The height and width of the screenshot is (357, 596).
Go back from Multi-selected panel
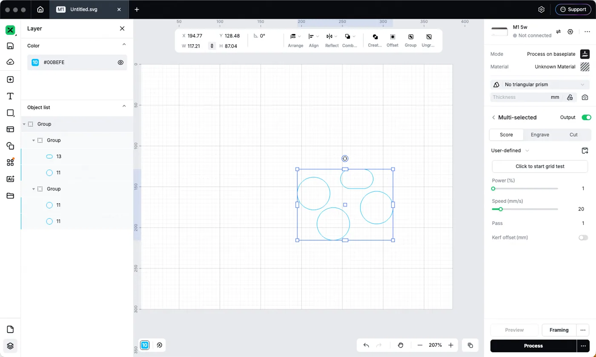(x=493, y=117)
